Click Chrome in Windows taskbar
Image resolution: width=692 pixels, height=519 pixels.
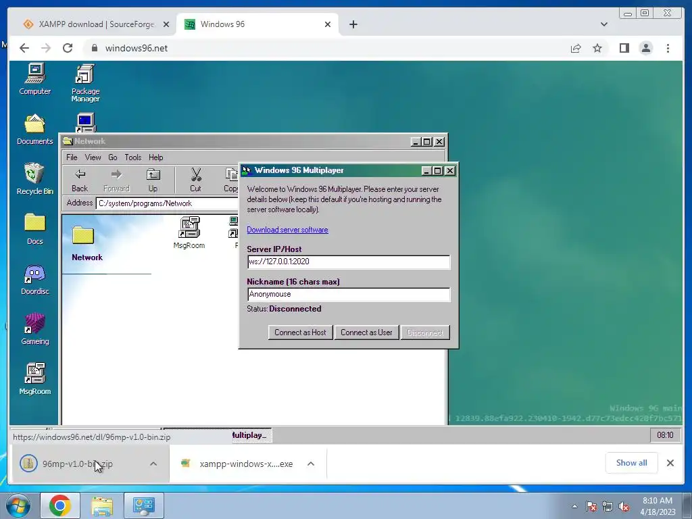click(60, 505)
